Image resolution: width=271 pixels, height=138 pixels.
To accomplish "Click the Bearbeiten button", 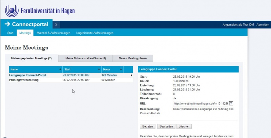I will click(166, 126).
